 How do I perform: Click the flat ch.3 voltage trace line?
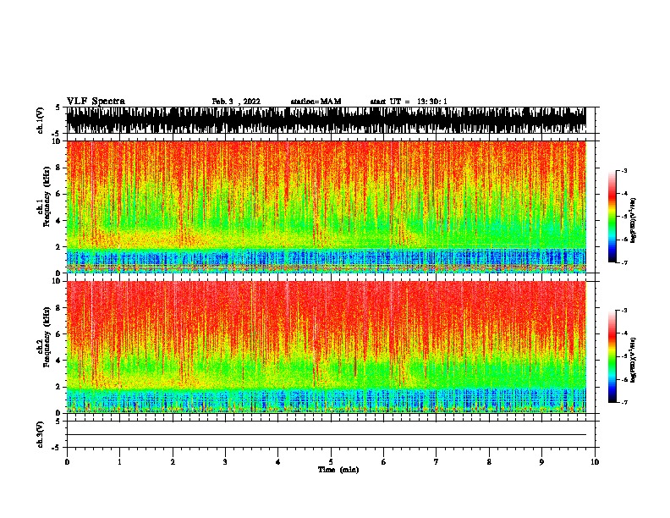(327, 435)
